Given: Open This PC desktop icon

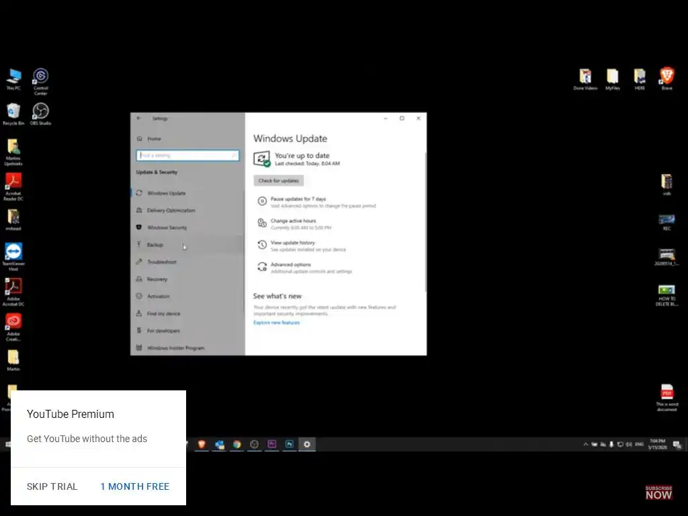Looking at the screenshot, I should coord(13,79).
